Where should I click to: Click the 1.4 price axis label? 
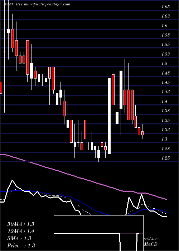[x=164, y=101]
